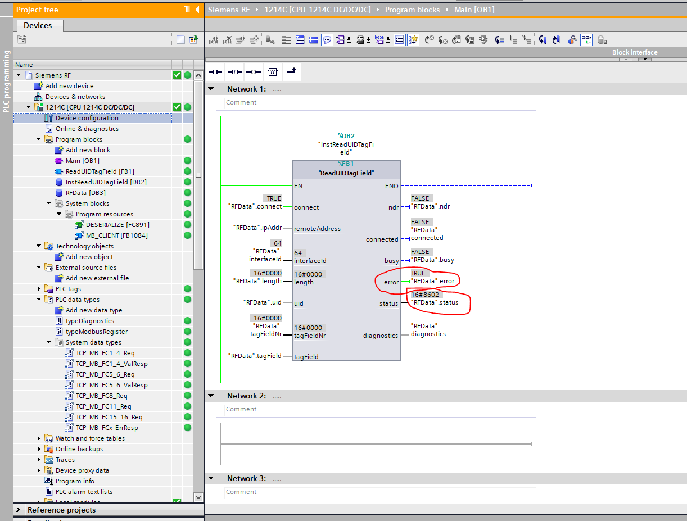The height and width of the screenshot is (521, 687).
Task: Collapse the Program blocks folder
Action: 39,139
